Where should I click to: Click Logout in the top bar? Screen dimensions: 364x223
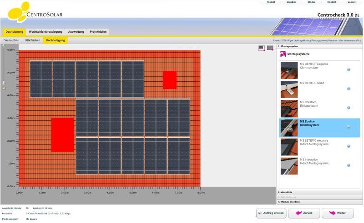[351, 2]
